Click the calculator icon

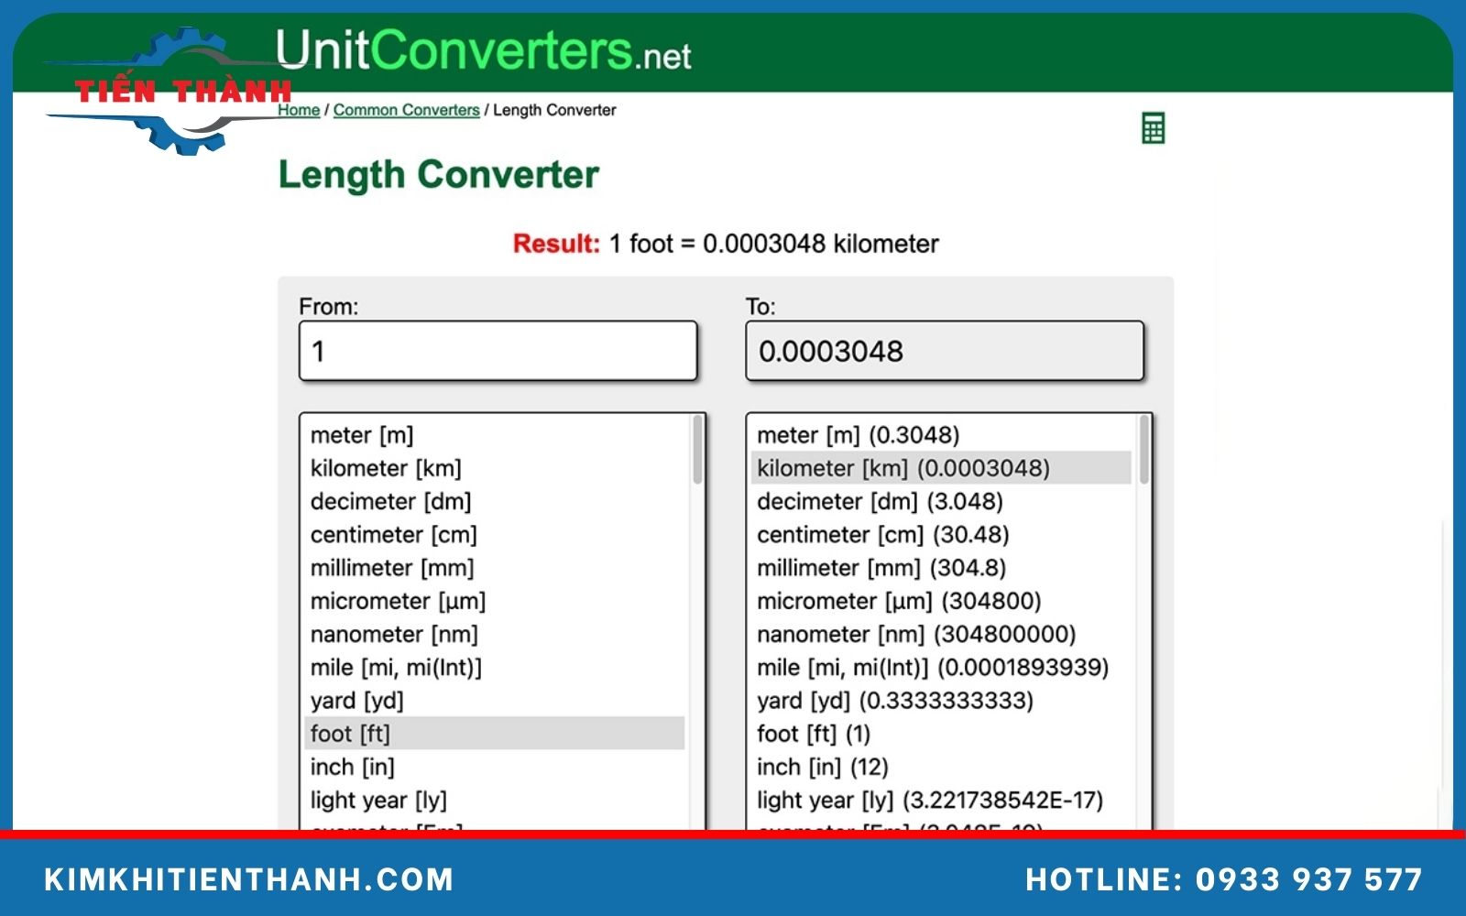click(1153, 128)
